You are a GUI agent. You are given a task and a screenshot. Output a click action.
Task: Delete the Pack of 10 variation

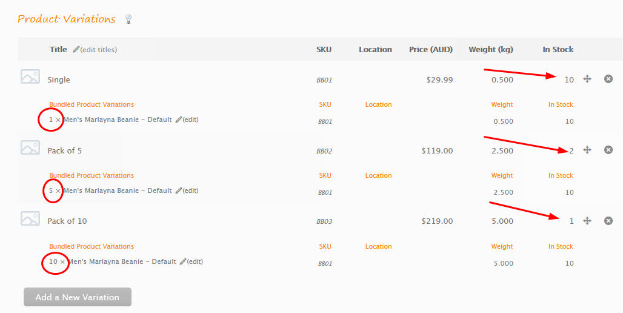click(608, 221)
